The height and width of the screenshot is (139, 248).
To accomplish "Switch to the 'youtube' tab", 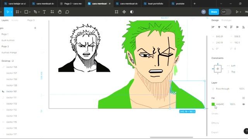I will click(180, 3).
